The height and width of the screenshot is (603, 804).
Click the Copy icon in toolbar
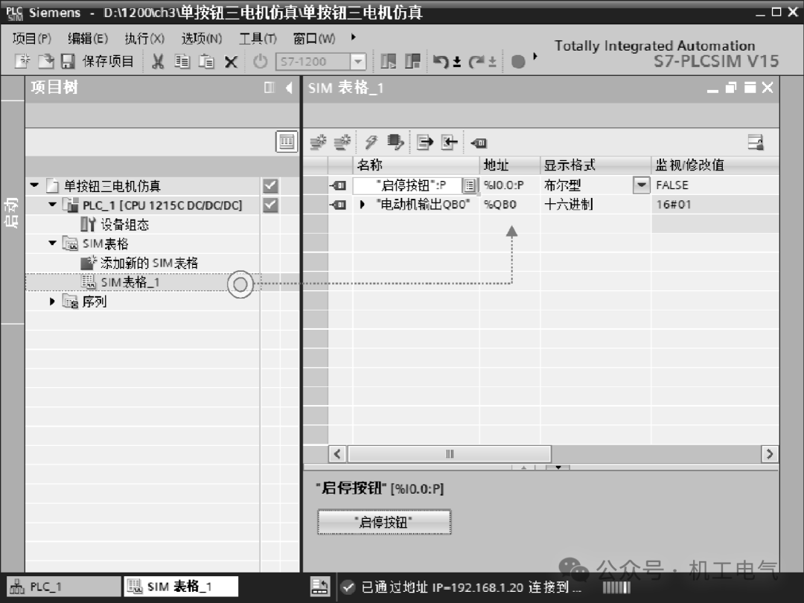pos(182,62)
